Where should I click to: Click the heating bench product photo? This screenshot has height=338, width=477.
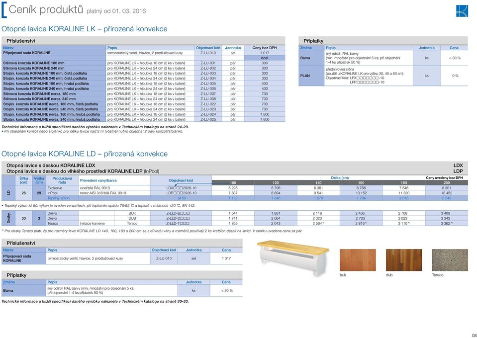point(292,258)
